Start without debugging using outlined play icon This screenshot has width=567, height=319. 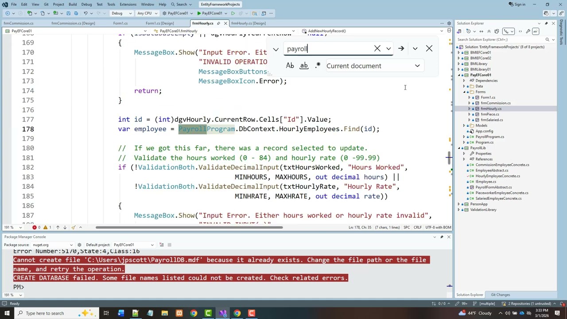coord(233,13)
